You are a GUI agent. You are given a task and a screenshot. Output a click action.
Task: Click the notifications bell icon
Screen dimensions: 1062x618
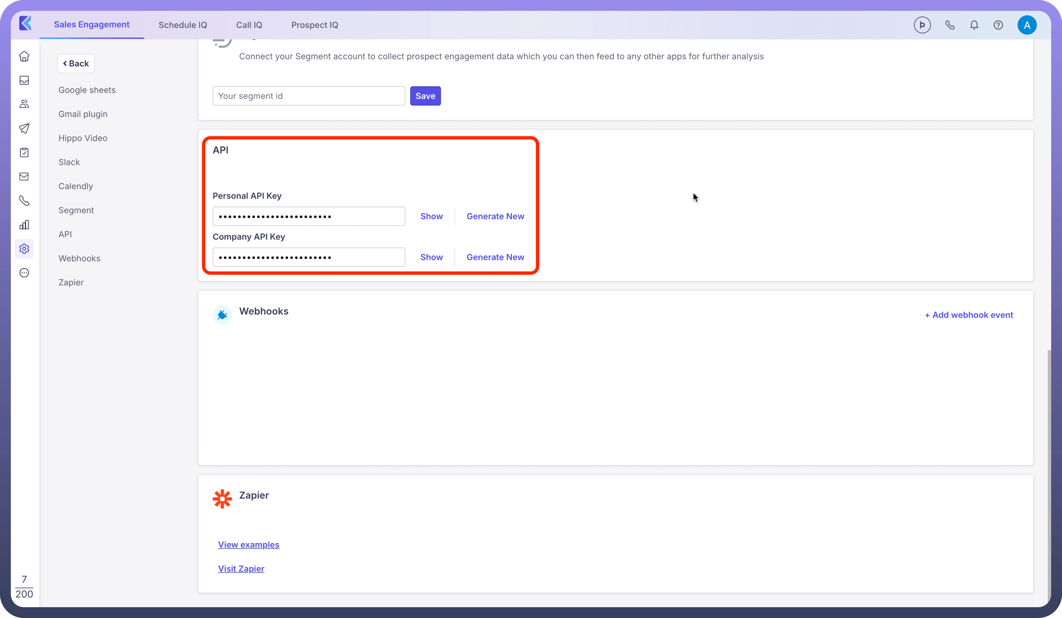[x=974, y=25]
